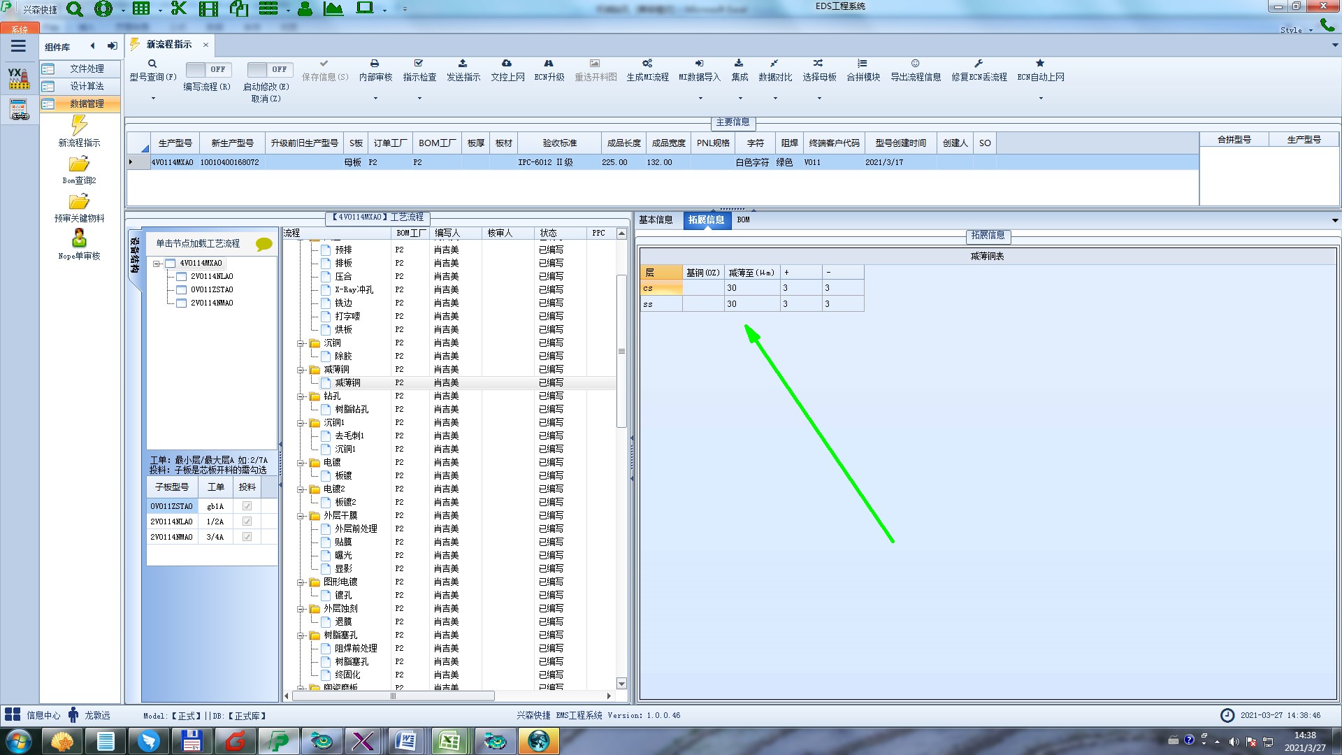This screenshot has height=755, width=1342.
Task: Check the 2V0114NLA0 tree node checkbox
Action: point(182,277)
